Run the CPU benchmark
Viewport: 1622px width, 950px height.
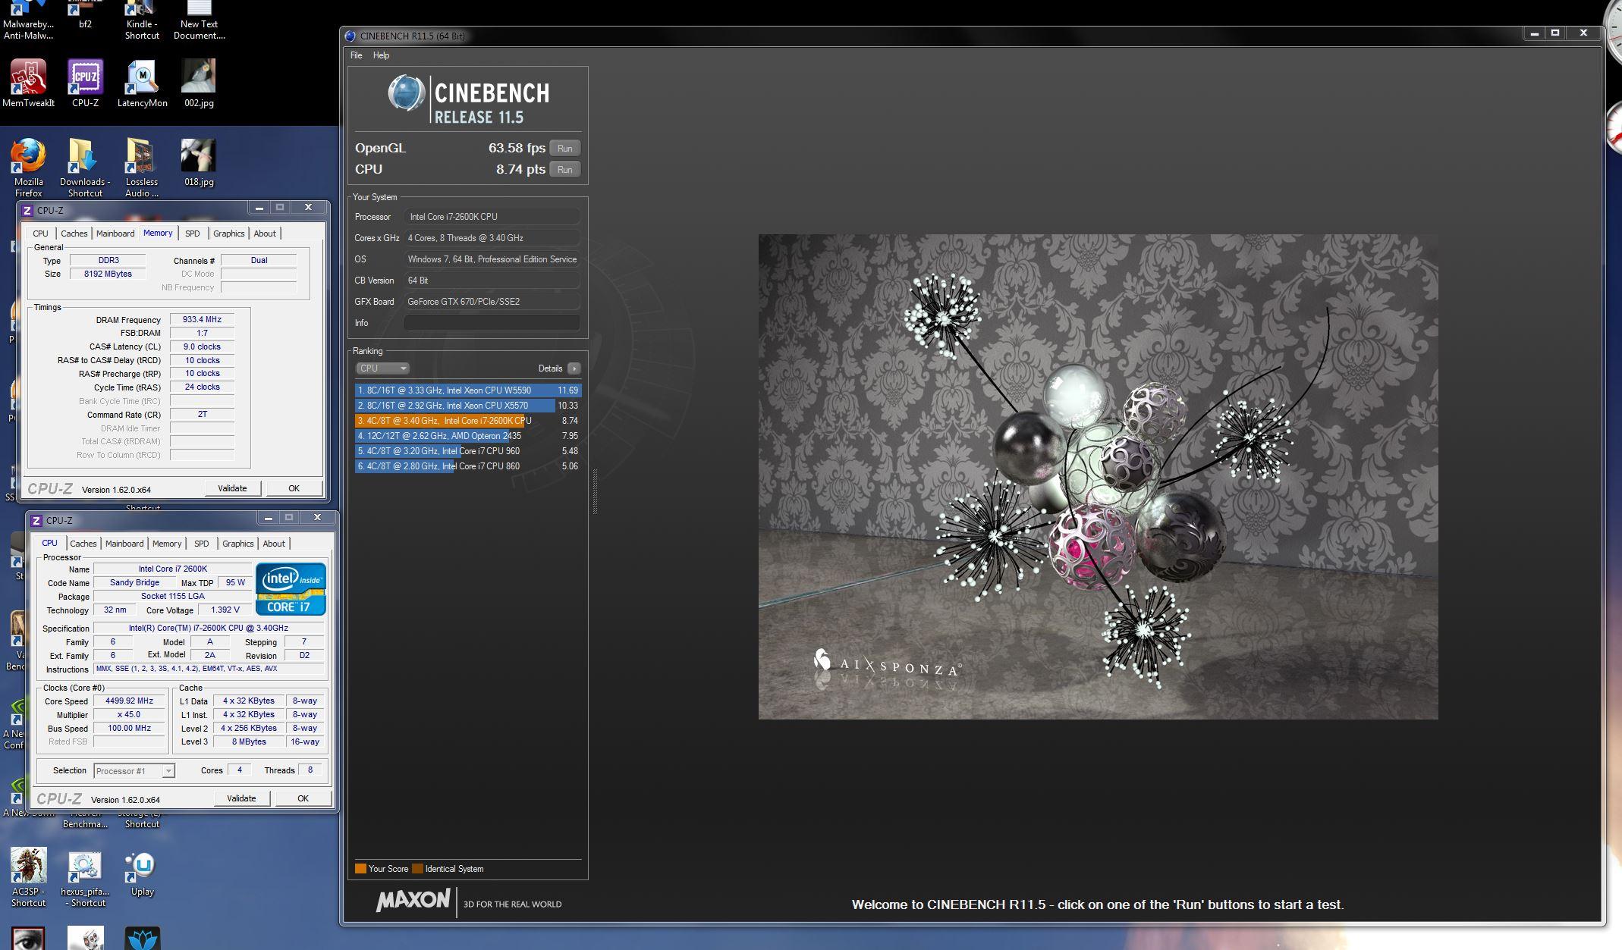point(564,169)
